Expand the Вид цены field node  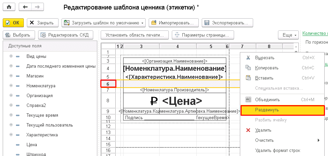pos(11,56)
